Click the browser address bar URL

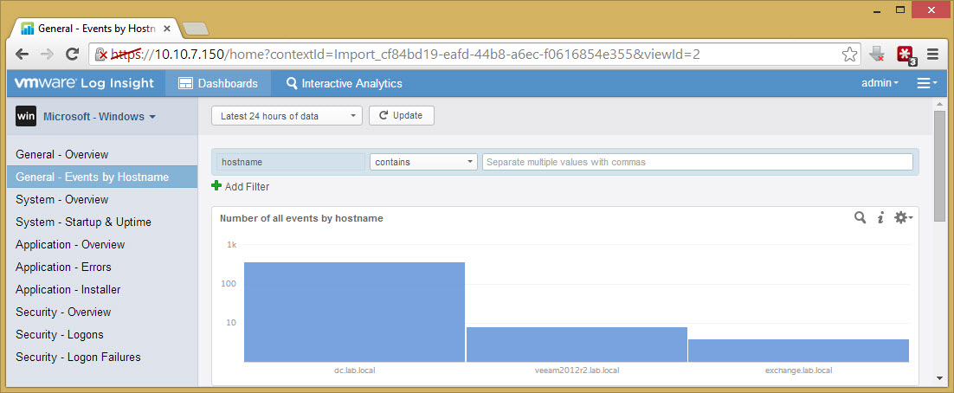[406, 55]
